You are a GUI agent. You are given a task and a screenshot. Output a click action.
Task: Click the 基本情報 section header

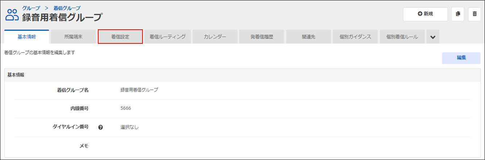coord(16,75)
